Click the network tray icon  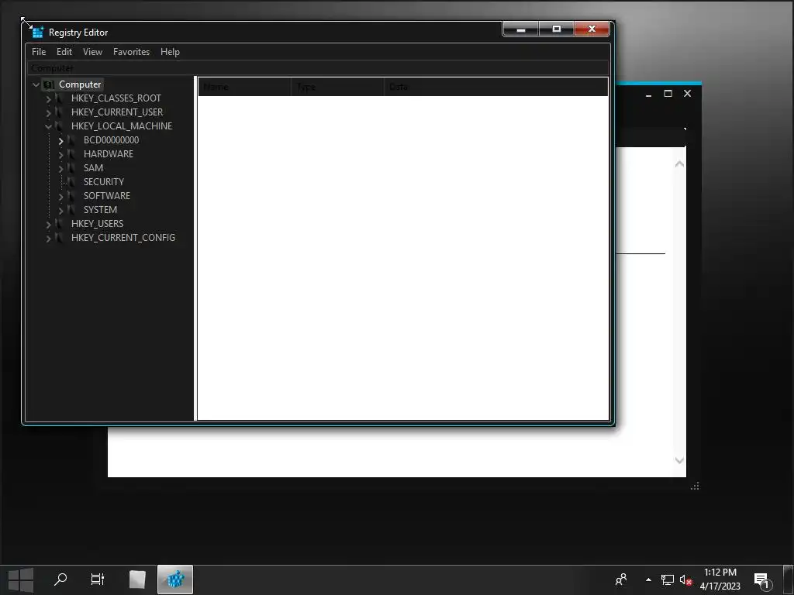tap(668, 580)
